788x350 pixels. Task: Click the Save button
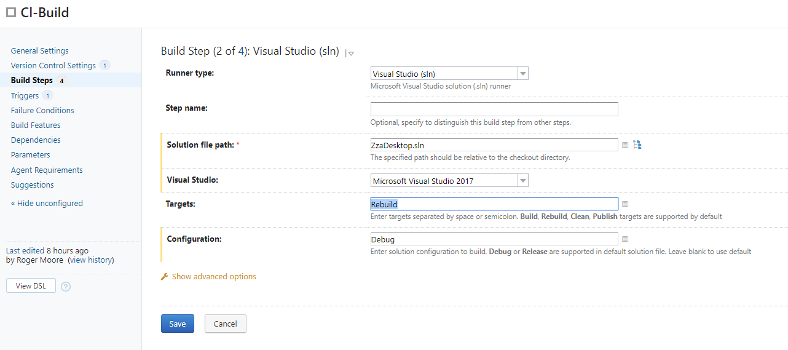(x=178, y=324)
